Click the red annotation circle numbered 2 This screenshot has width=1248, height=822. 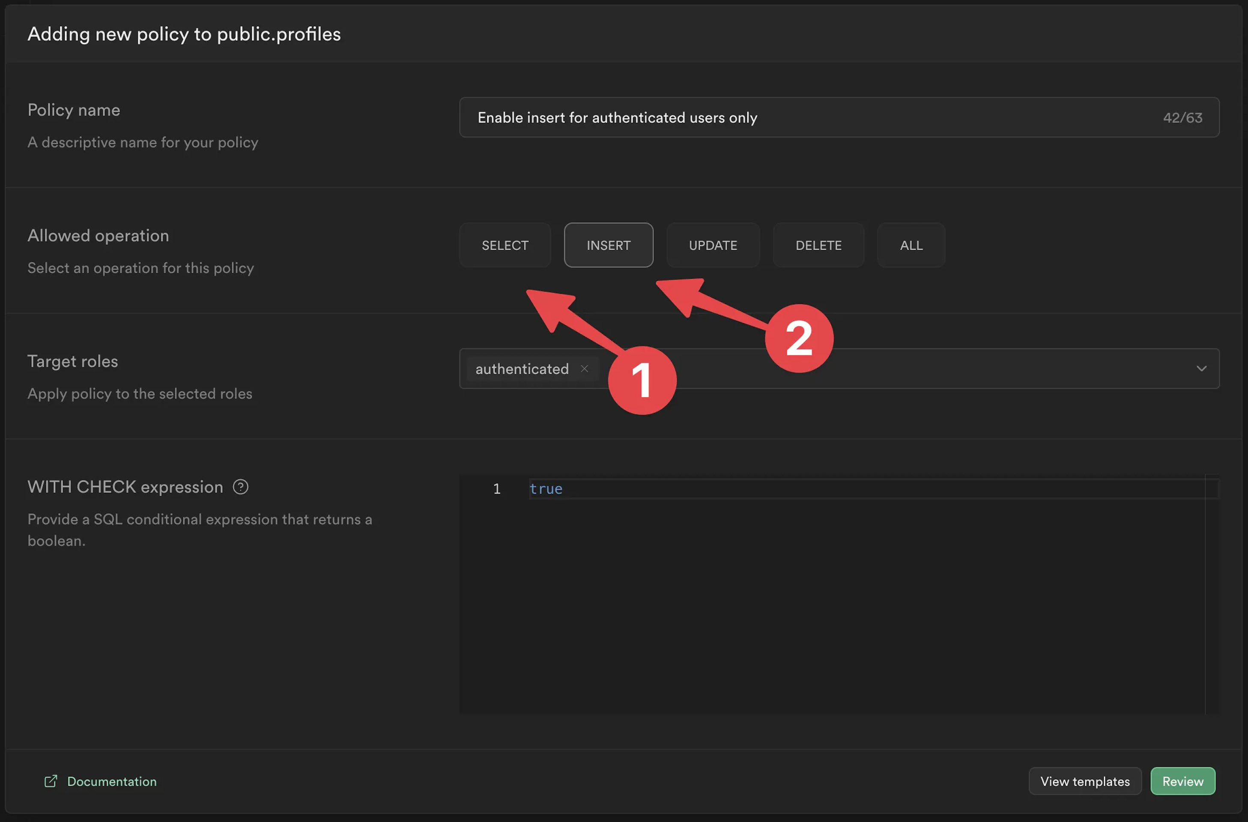pos(799,339)
